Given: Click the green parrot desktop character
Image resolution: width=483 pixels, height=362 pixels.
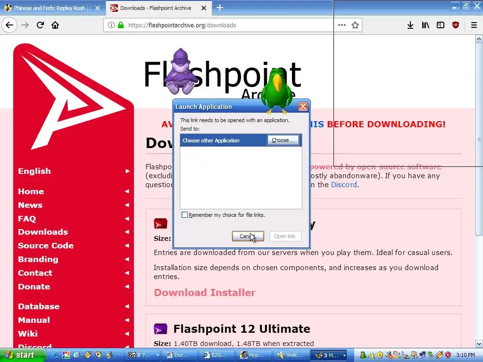Looking at the screenshot, I should point(276,91).
